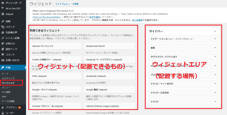Follow the 少しの寄付 donation link

click(x=137, y=20)
